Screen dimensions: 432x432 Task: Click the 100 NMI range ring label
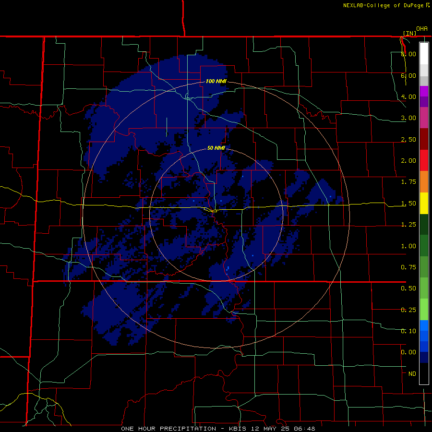coord(216,81)
